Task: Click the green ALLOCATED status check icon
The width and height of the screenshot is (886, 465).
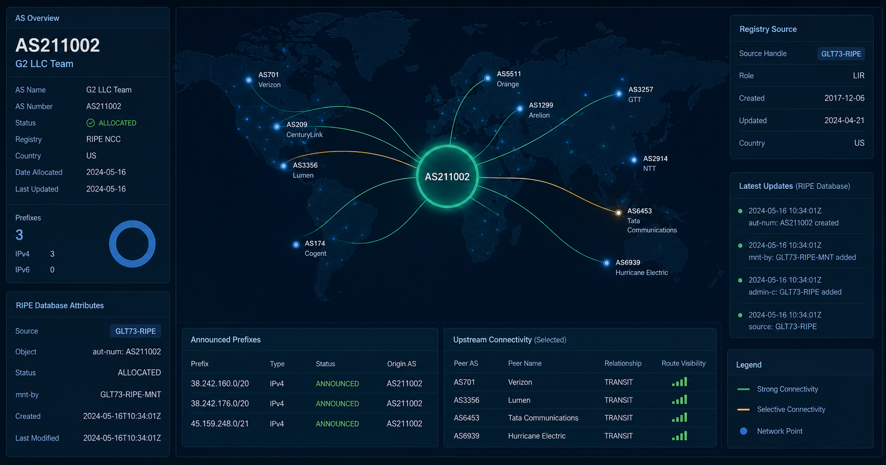Action: (91, 123)
